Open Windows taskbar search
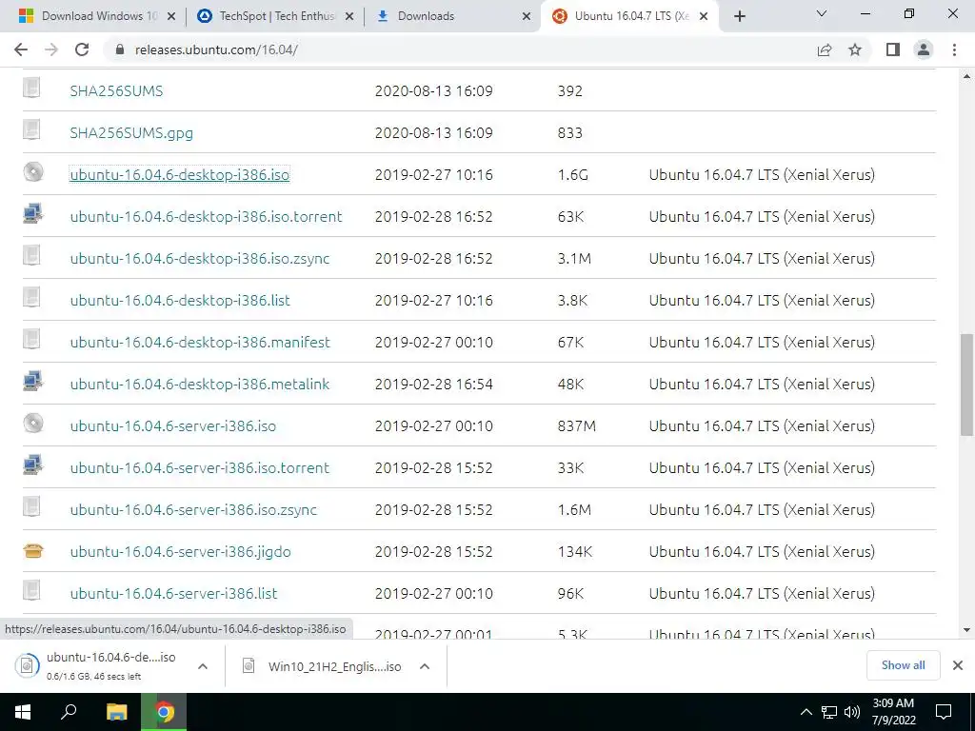The width and height of the screenshot is (975, 731). 69,712
